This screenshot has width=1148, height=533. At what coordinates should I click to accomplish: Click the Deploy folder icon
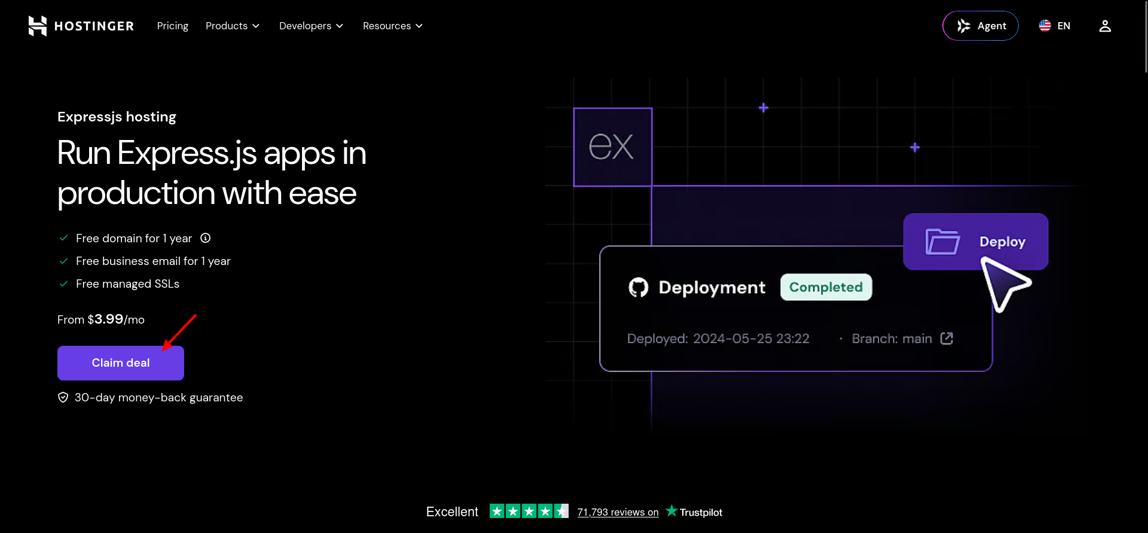[942, 242]
